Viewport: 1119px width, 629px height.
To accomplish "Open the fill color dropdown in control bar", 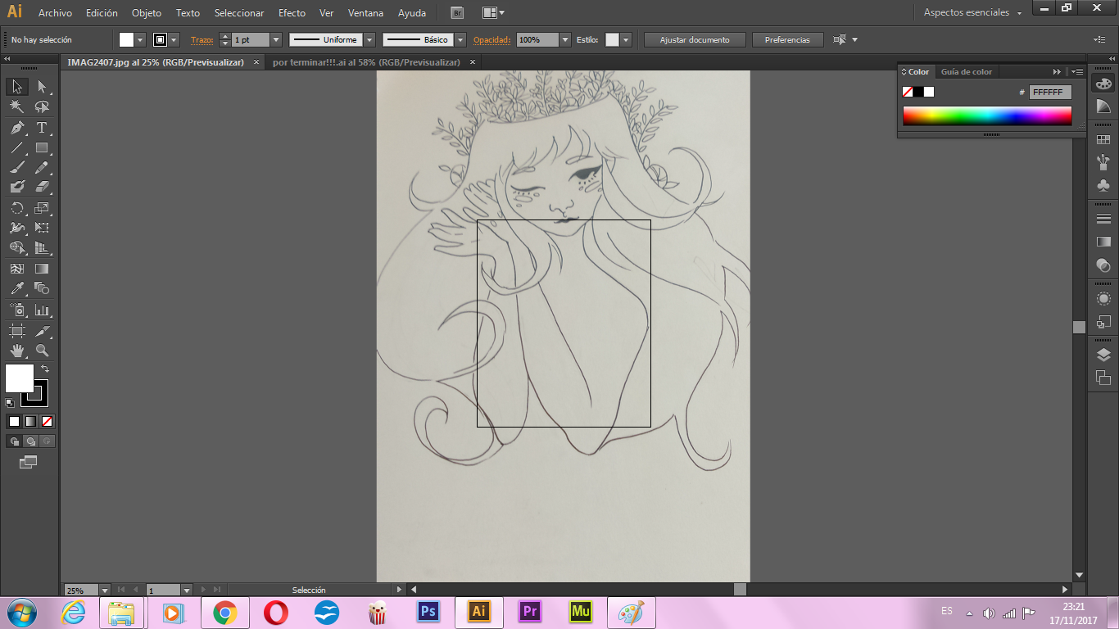I will 140,39.
